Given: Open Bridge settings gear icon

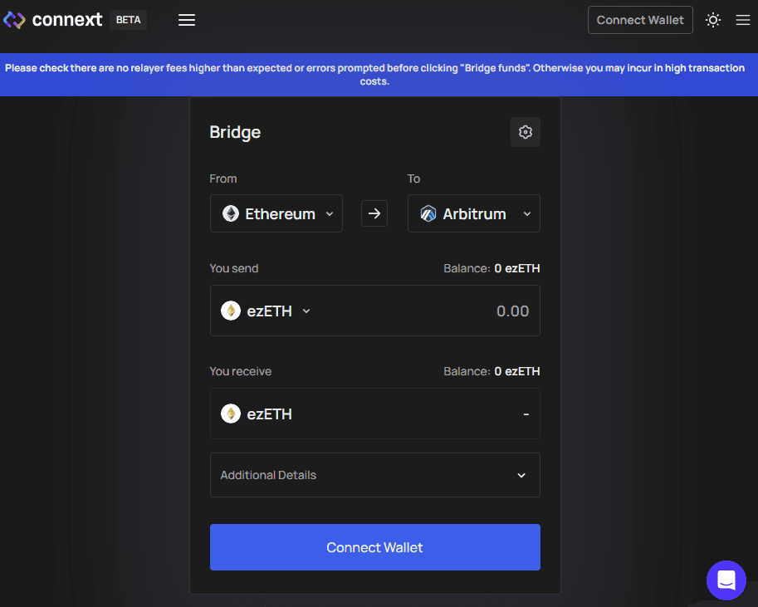Looking at the screenshot, I should click(x=525, y=132).
